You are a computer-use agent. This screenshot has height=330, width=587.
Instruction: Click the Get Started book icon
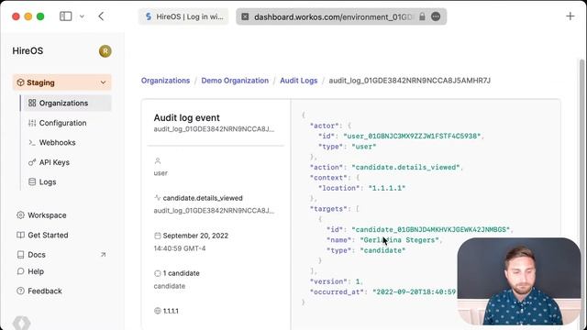[20, 235]
